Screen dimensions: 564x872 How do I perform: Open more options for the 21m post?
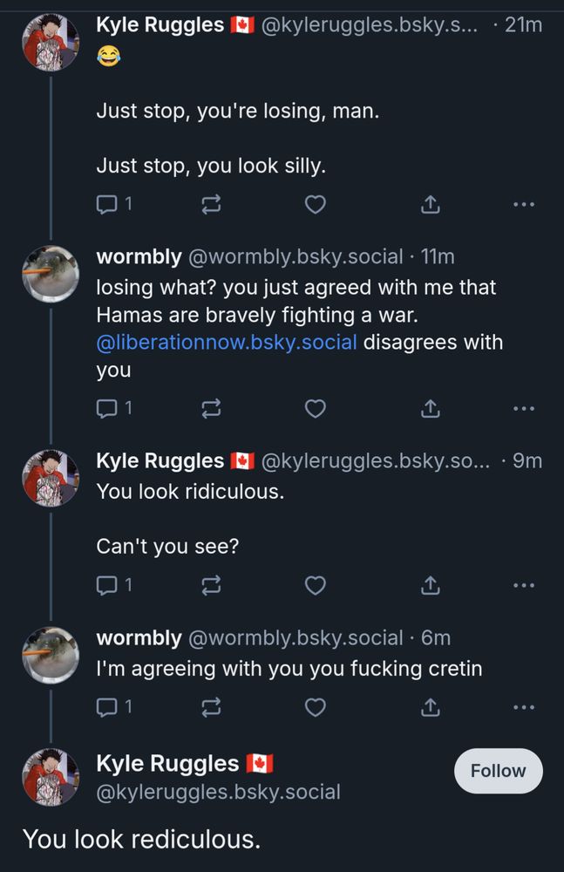(523, 205)
